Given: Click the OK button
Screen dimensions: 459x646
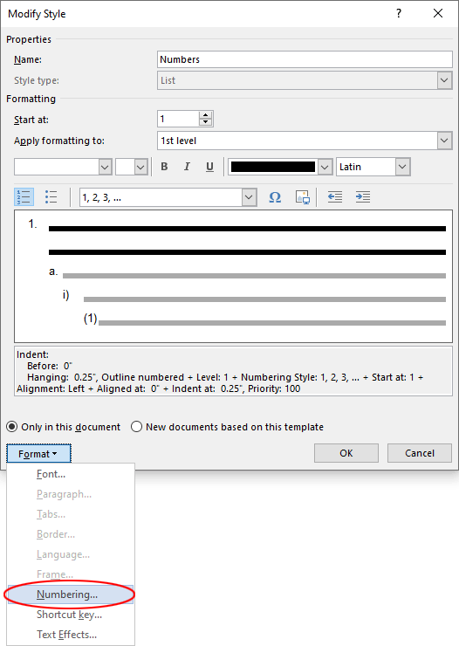Looking at the screenshot, I should pos(346,453).
